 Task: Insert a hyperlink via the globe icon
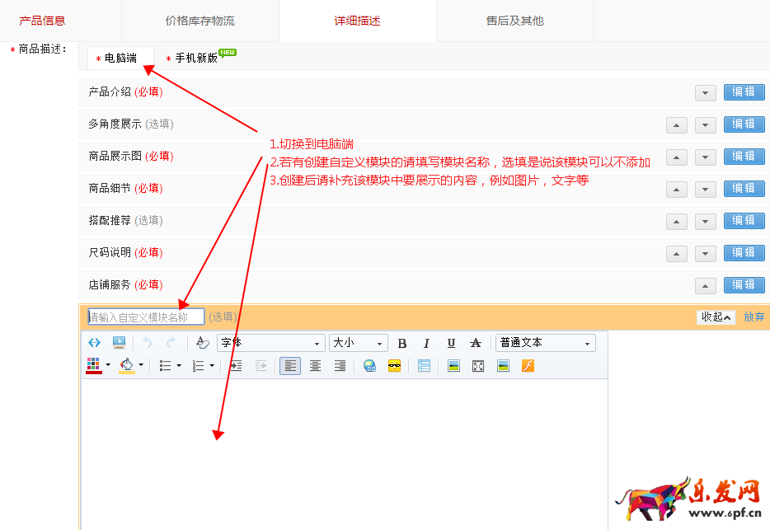point(369,366)
